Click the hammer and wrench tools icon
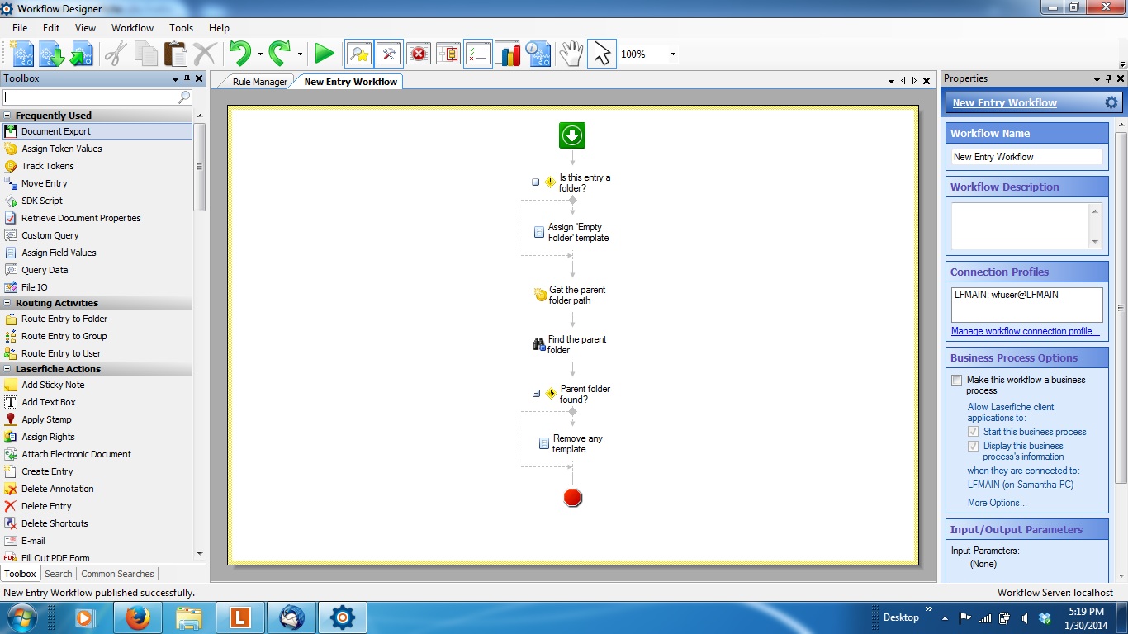1128x634 pixels. 389,54
